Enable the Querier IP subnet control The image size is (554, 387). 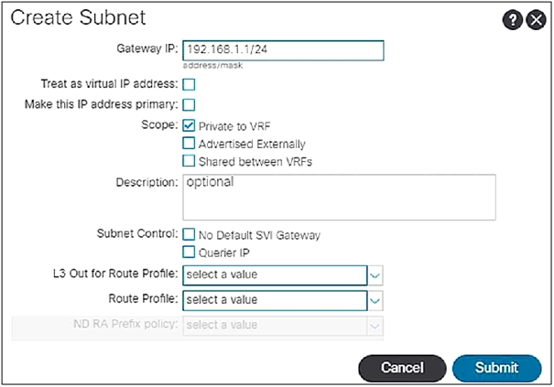[190, 253]
